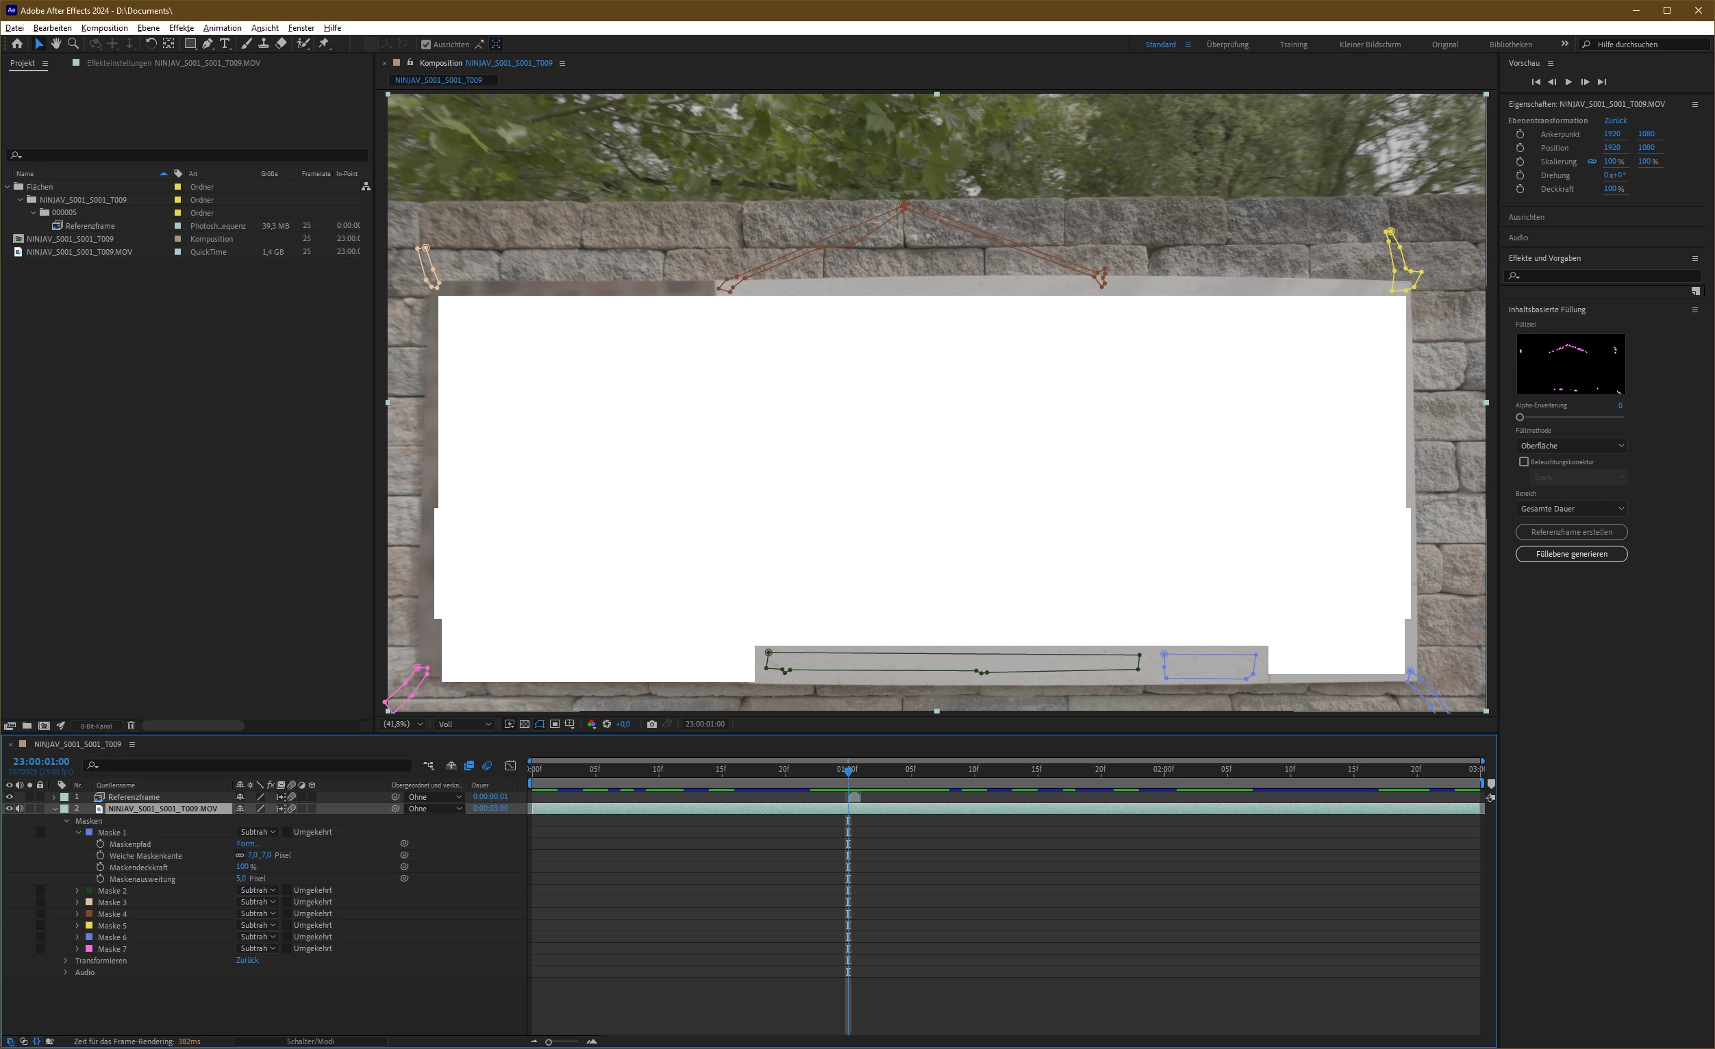1715x1049 pixels.
Task: Enable the Beleuchtungskorrektur checkbox
Action: (x=1524, y=462)
